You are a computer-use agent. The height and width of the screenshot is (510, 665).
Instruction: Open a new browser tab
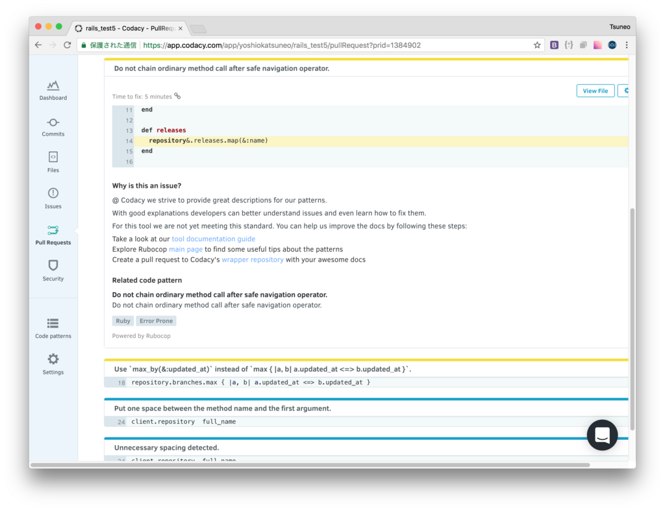[x=198, y=29]
